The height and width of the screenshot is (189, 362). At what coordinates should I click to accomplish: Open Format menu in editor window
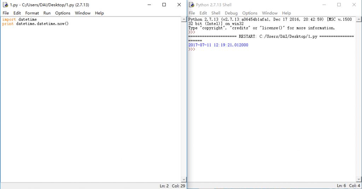point(32,13)
